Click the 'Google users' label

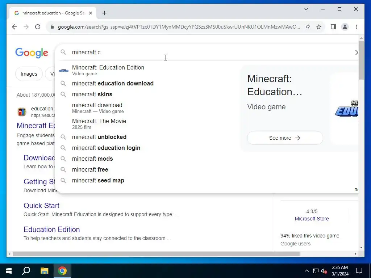pos(295,244)
